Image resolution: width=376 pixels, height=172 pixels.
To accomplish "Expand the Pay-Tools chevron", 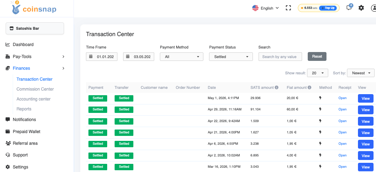I will click(63, 57).
